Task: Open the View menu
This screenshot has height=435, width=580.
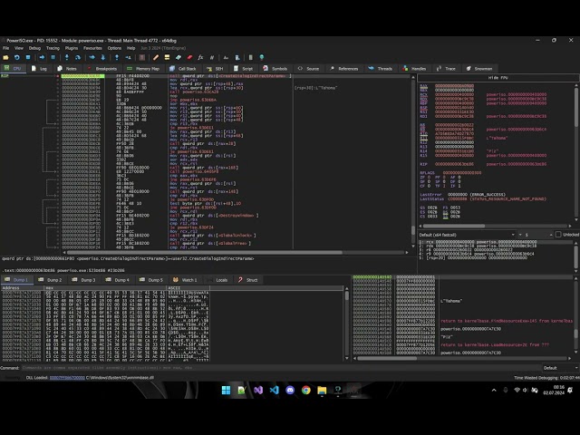Action: coord(19,48)
